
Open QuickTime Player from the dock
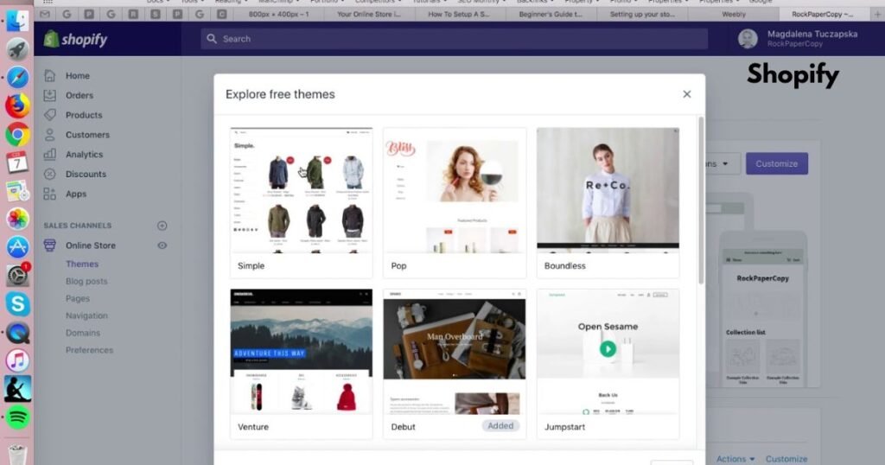tap(17, 333)
